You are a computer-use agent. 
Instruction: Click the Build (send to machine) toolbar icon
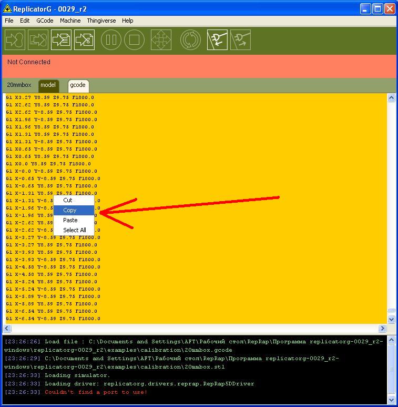tap(15, 39)
